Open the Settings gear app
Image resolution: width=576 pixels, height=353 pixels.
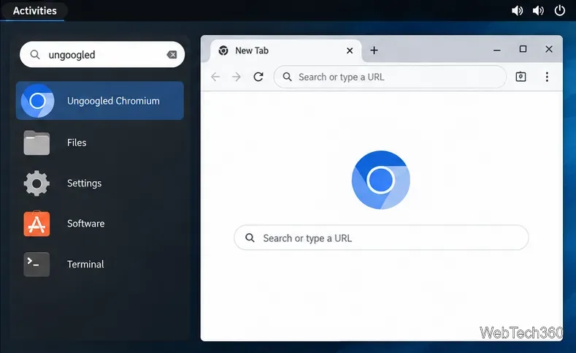coord(37,183)
